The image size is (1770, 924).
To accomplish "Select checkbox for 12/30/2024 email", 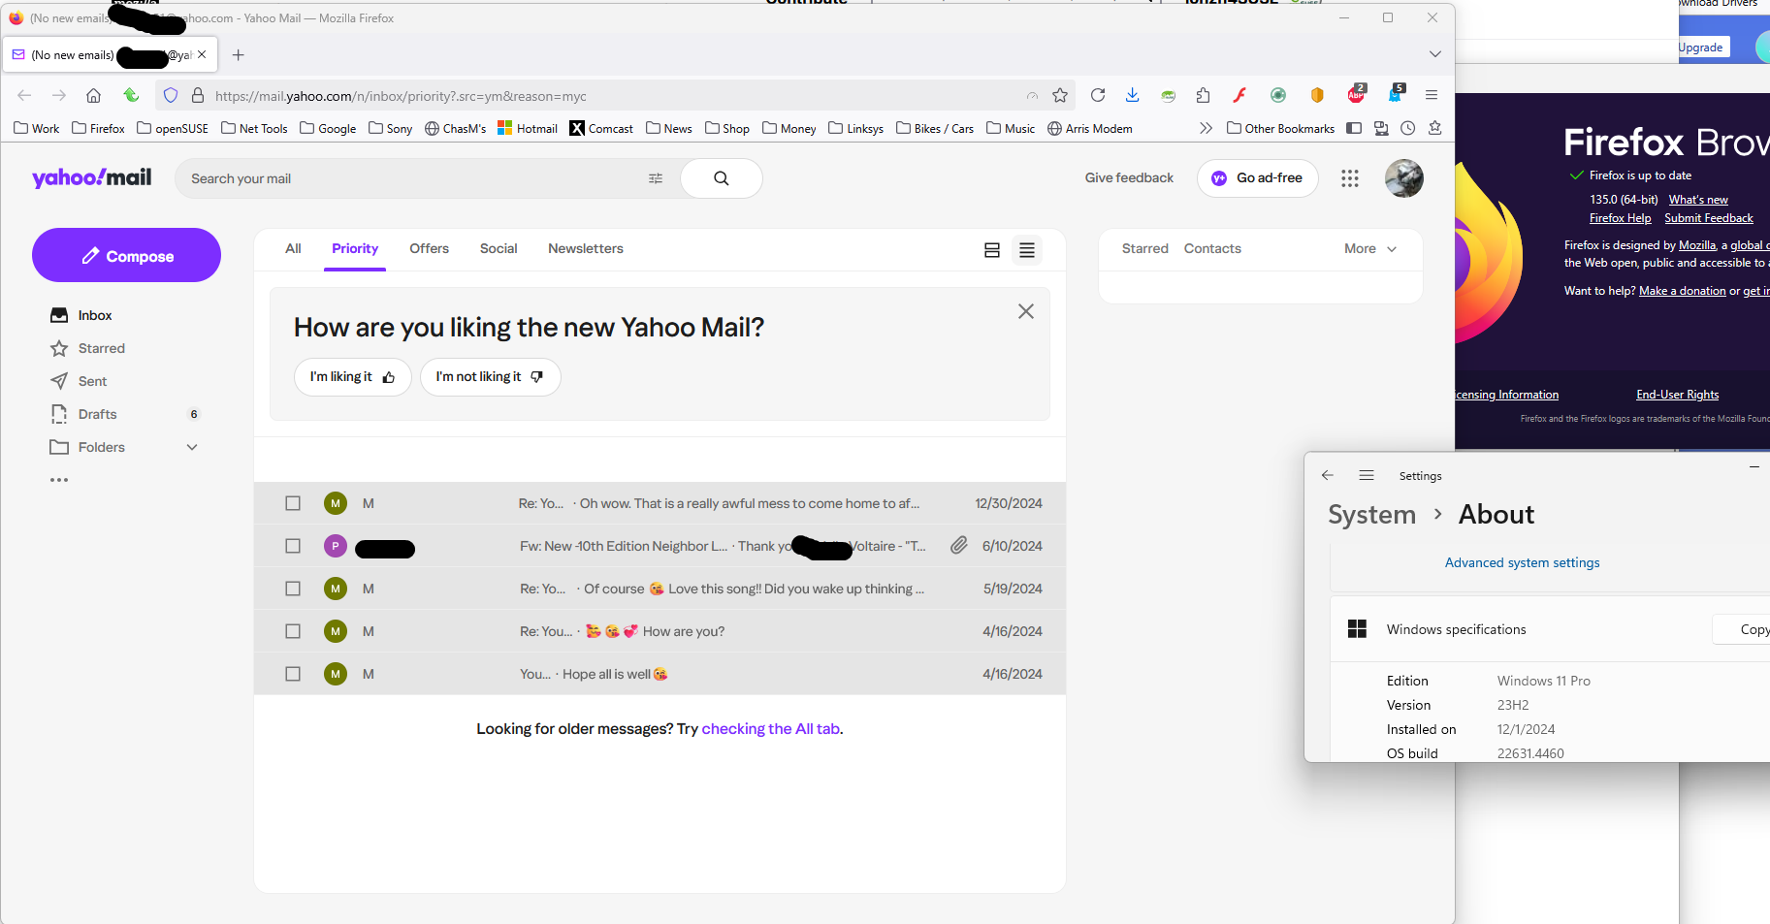I will point(293,503).
